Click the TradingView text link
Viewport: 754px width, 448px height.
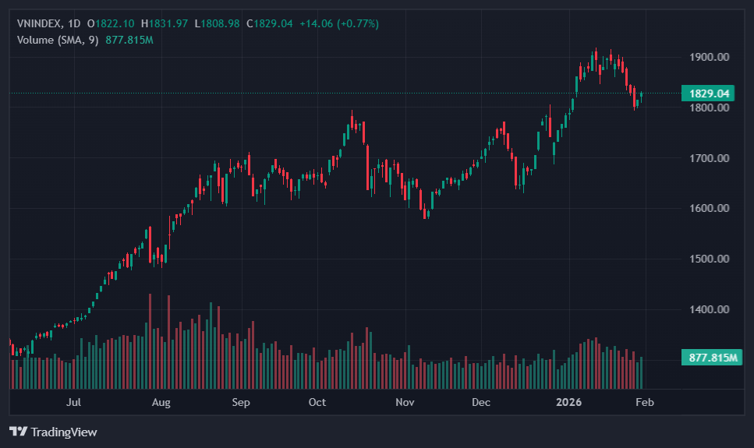pyautogui.click(x=64, y=432)
